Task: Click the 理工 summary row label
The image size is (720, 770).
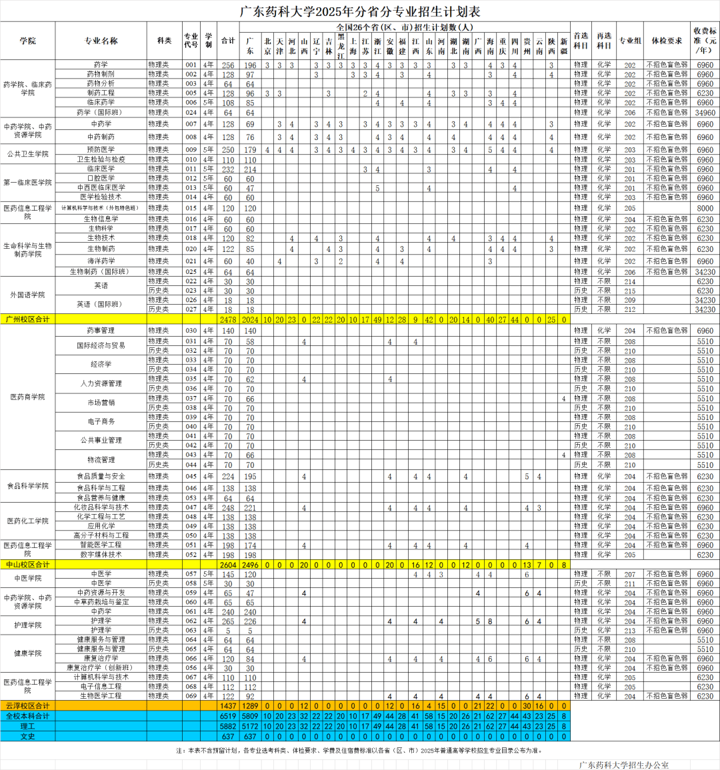Action: coord(28,726)
